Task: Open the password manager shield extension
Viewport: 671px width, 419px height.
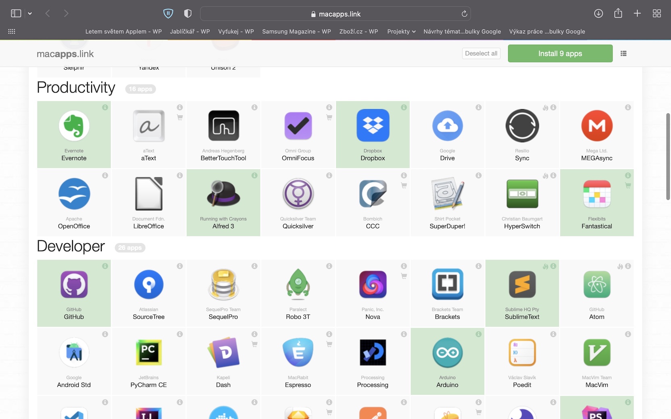Action: 168,14
